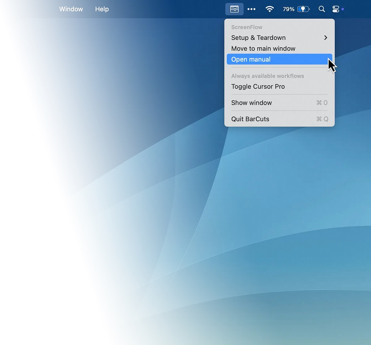Image resolution: width=371 pixels, height=345 pixels.
Task: Open Spotlight search magnifier icon
Action: 322,9
